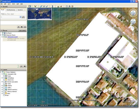This screenshot has height=109, width=140.
Task: Click the Geographic Web green star icon
Action: click(x=6, y=74)
